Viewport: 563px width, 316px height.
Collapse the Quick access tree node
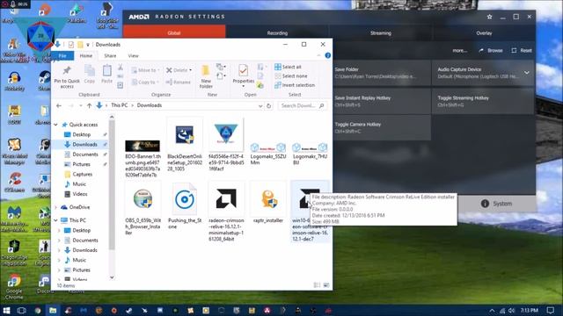[x=56, y=125]
